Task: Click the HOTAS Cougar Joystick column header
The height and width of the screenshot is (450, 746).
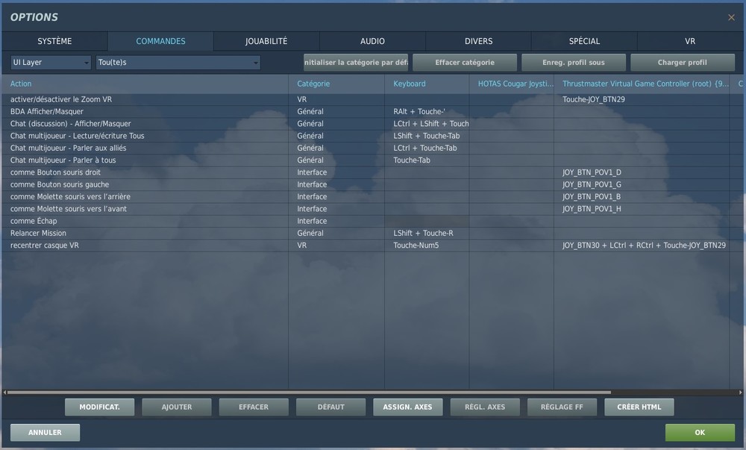Action: [512, 84]
